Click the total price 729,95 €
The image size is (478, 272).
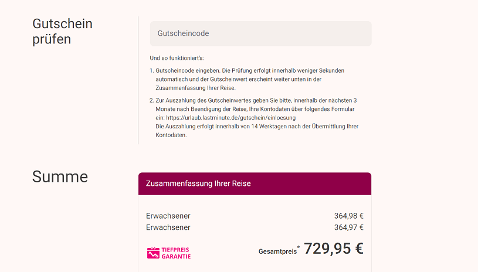(333, 249)
